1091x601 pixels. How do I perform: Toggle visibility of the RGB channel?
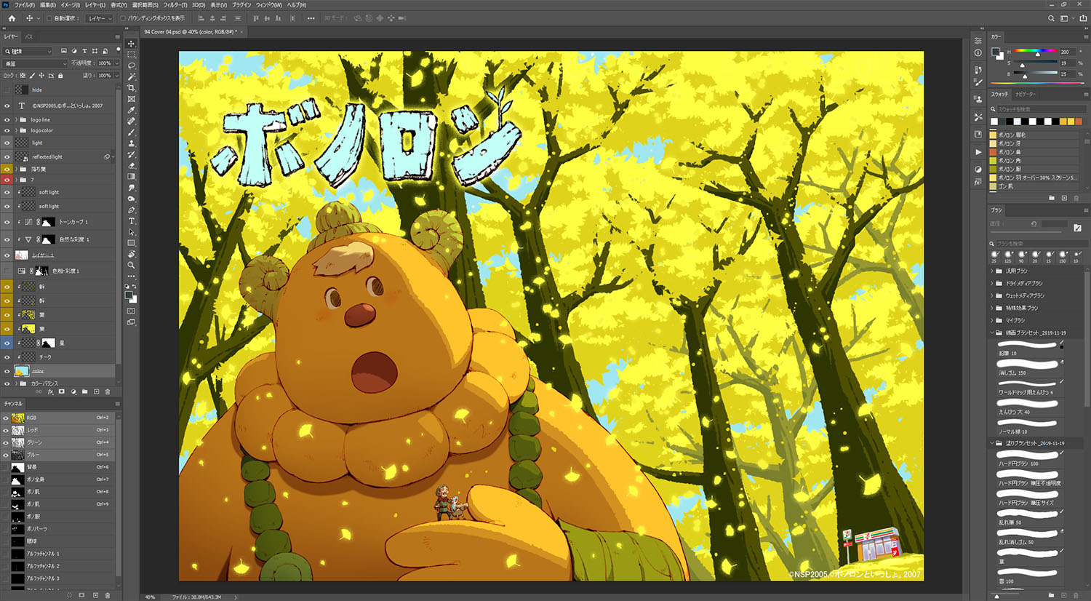tap(6, 418)
